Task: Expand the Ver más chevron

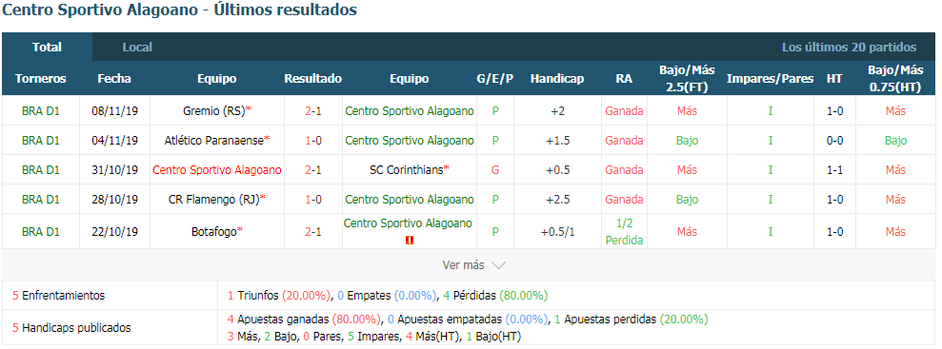Action: (x=499, y=265)
